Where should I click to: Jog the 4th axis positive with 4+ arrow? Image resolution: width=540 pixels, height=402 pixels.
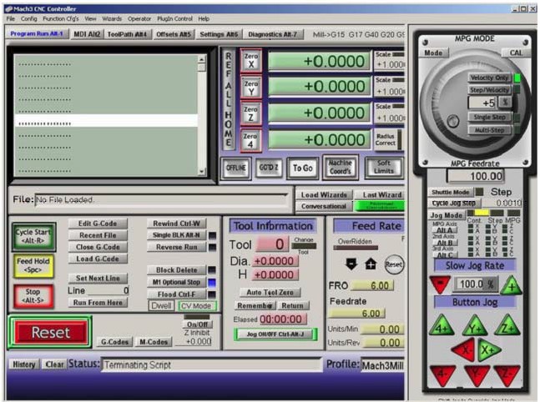click(x=442, y=325)
